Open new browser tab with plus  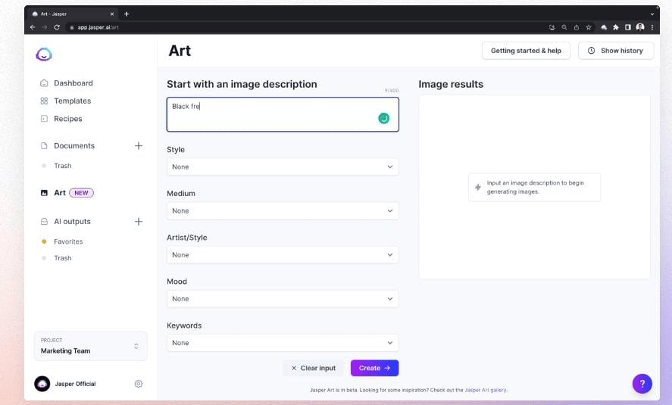pyautogui.click(x=127, y=14)
